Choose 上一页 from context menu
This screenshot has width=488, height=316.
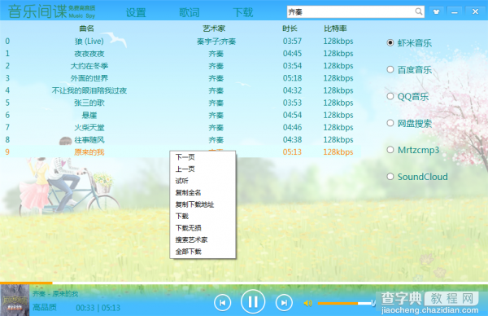pos(203,169)
